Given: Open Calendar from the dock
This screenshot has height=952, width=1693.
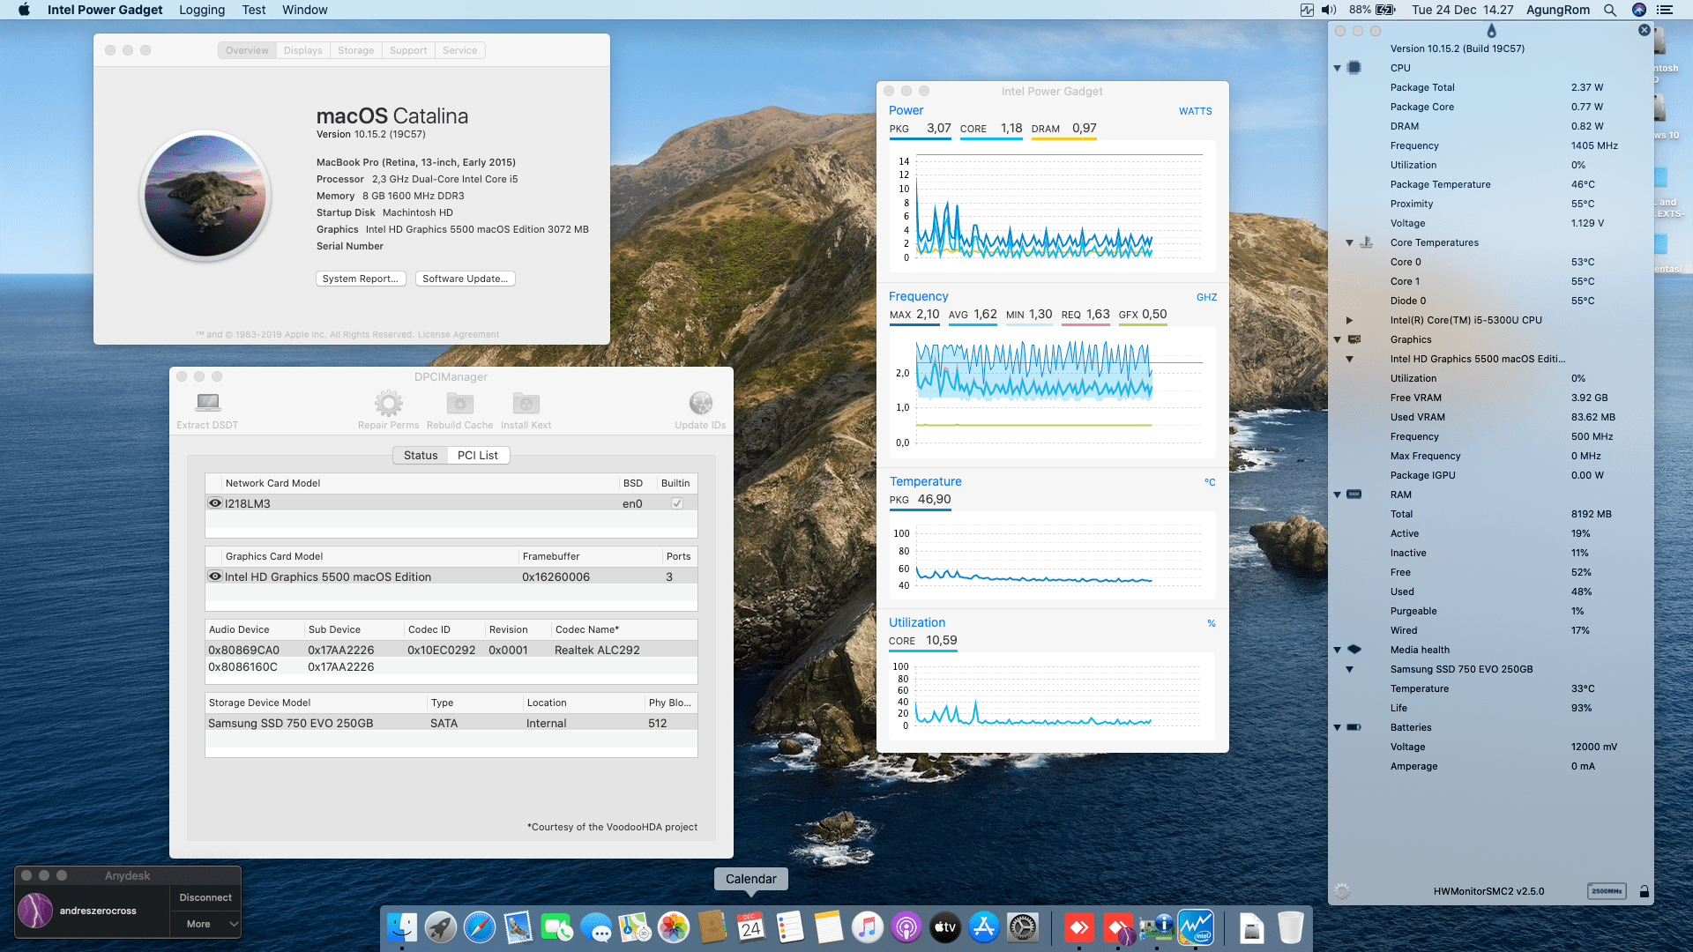Looking at the screenshot, I should point(750,927).
